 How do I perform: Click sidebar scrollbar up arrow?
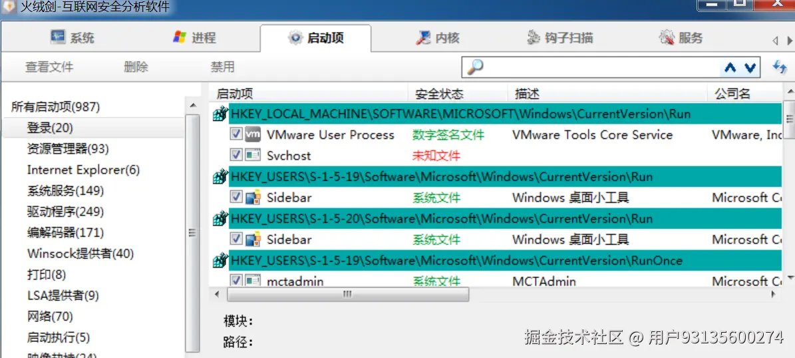(193, 106)
